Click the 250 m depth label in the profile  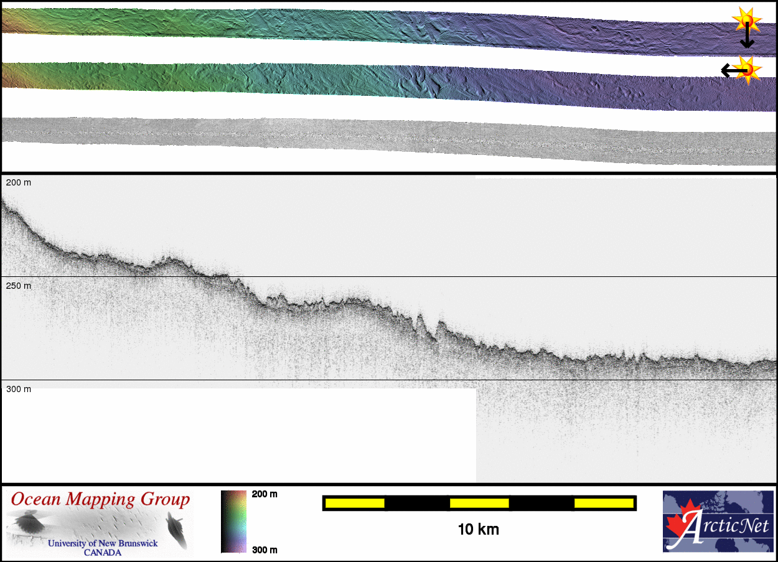[19, 286]
